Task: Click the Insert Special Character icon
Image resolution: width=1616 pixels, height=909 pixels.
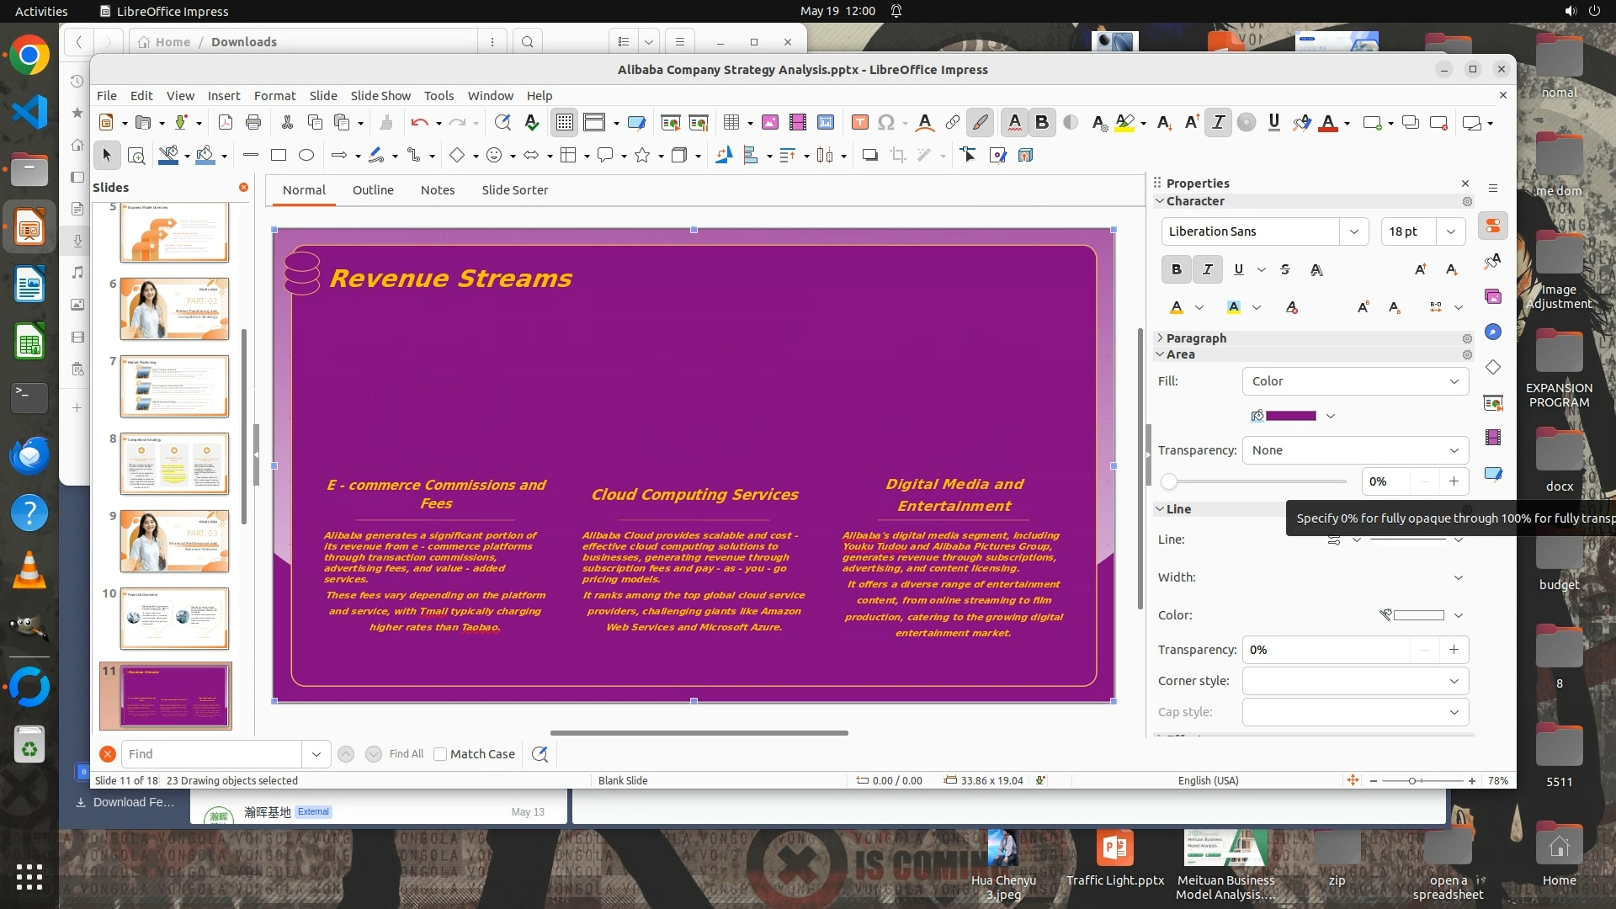Action: click(885, 123)
